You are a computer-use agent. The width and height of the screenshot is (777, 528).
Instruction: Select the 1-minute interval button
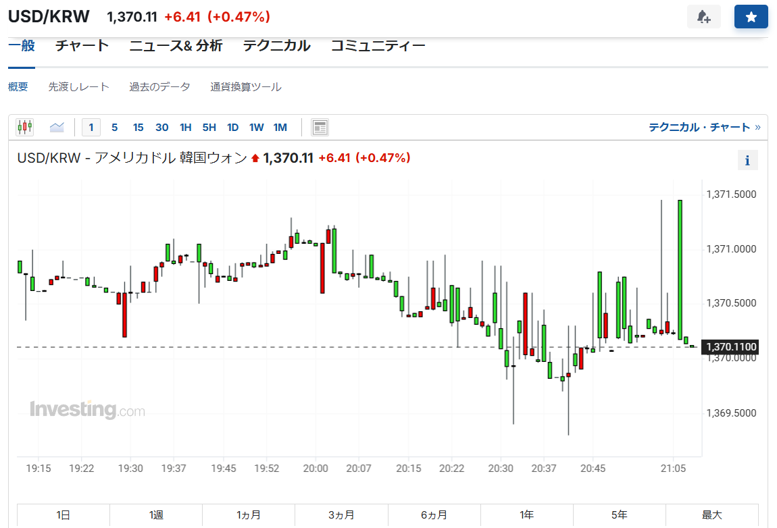click(91, 127)
